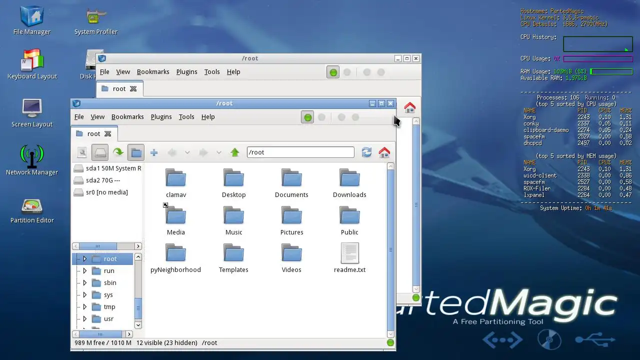
Task: Open File menu in front window
Action: [x=79, y=117]
